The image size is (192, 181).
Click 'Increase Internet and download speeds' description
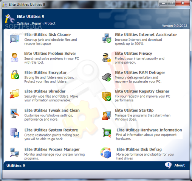click(x=138, y=41)
